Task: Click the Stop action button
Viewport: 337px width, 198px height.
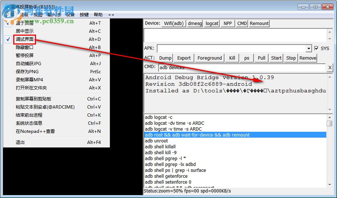Action: click(291, 58)
